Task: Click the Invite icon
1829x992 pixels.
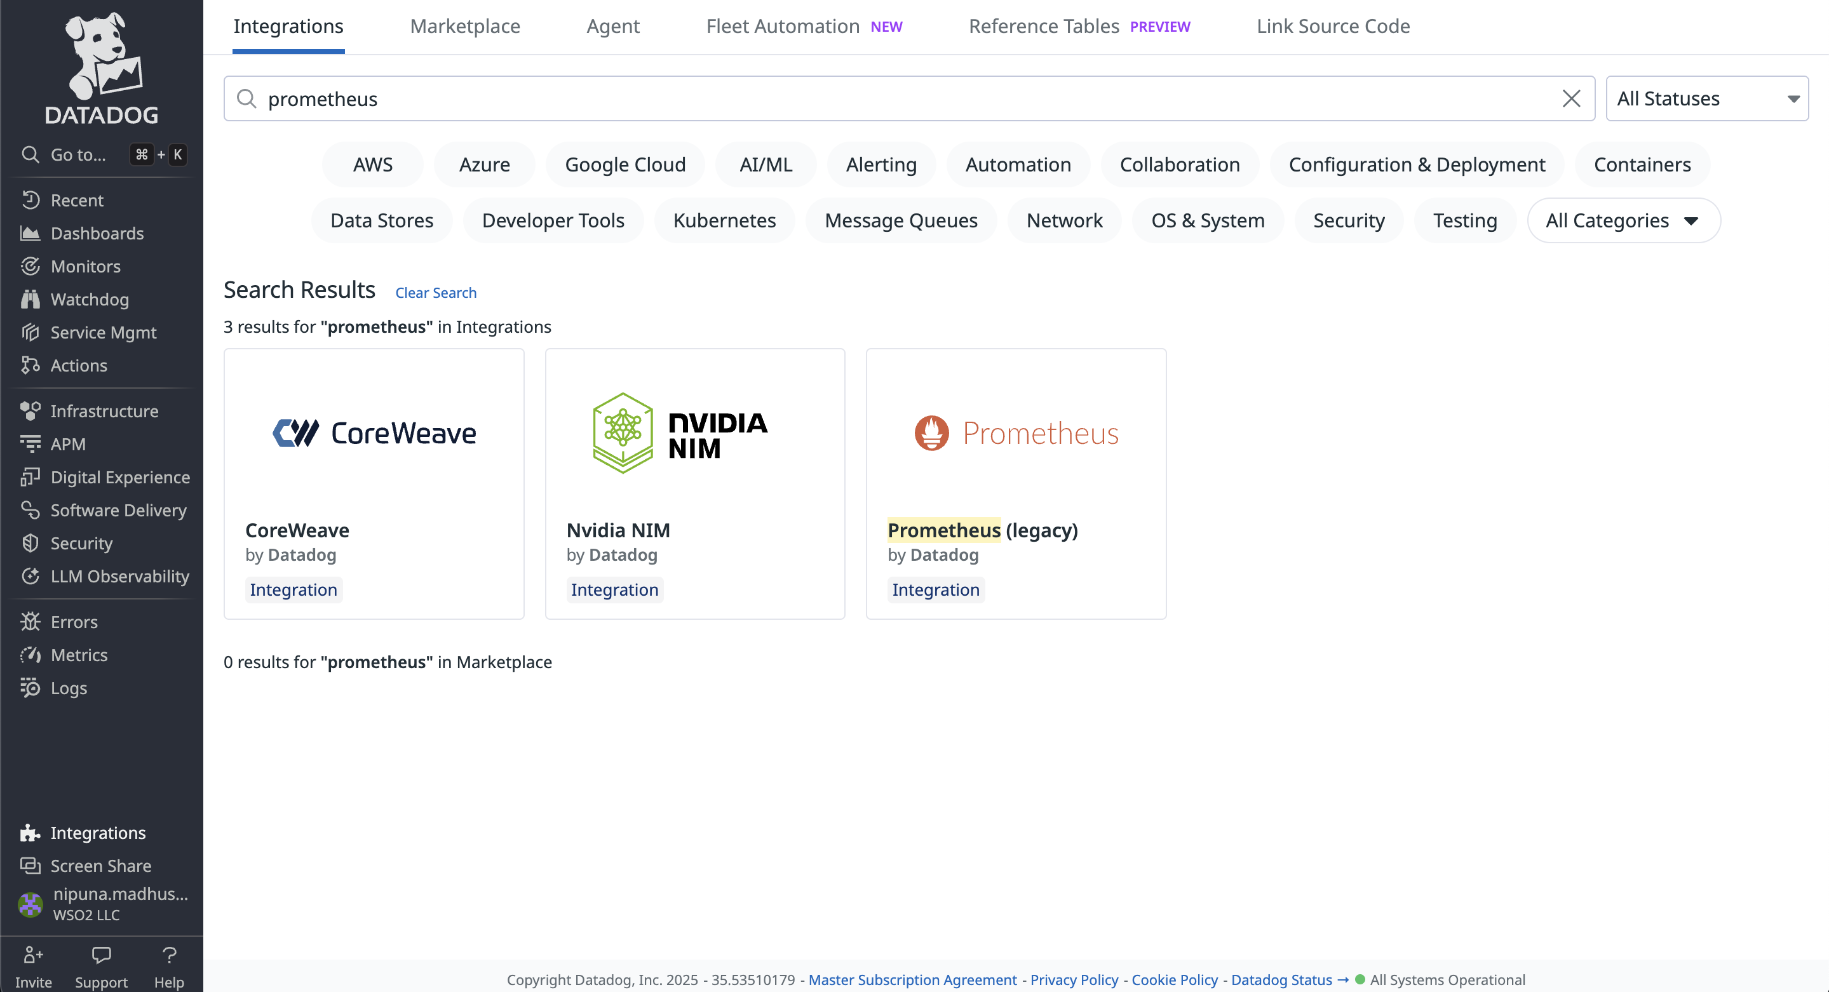Action: tap(34, 955)
